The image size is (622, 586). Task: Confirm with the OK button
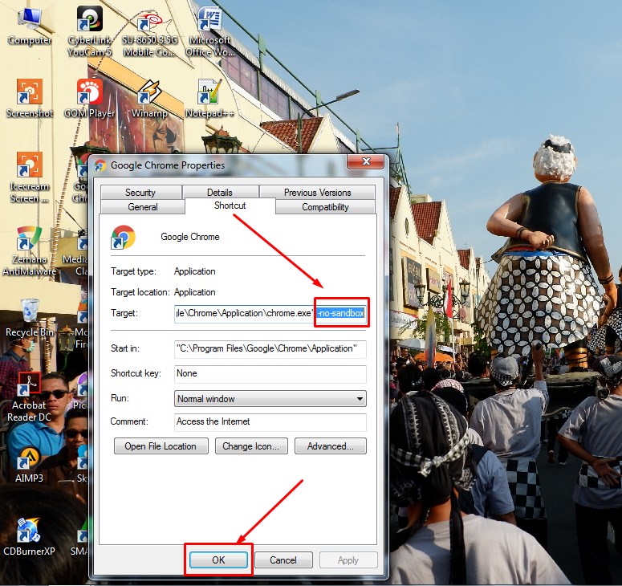tap(218, 560)
